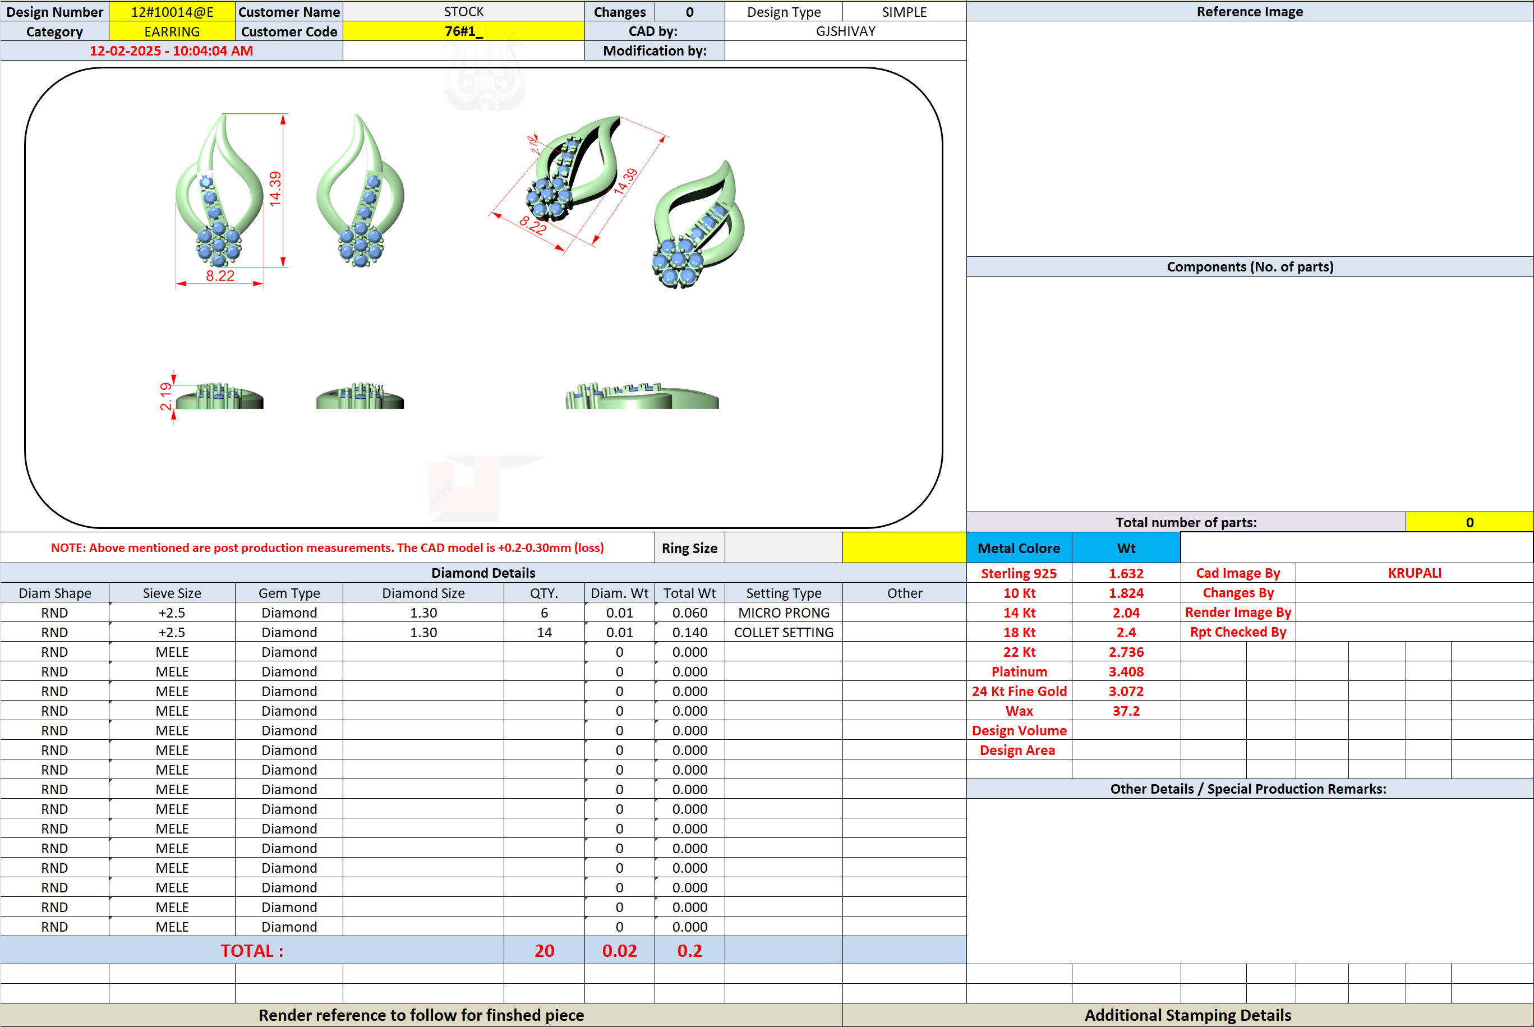This screenshot has width=1534, height=1027.
Task: Click the 22 Kt weight 2.736
Action: 1126,652
